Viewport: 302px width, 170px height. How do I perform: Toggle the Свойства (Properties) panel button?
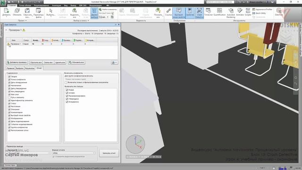190,13
